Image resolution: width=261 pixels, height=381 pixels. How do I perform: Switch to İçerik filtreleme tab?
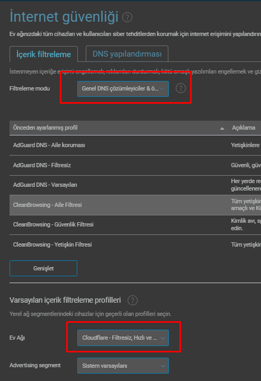(x=44, y=54)
